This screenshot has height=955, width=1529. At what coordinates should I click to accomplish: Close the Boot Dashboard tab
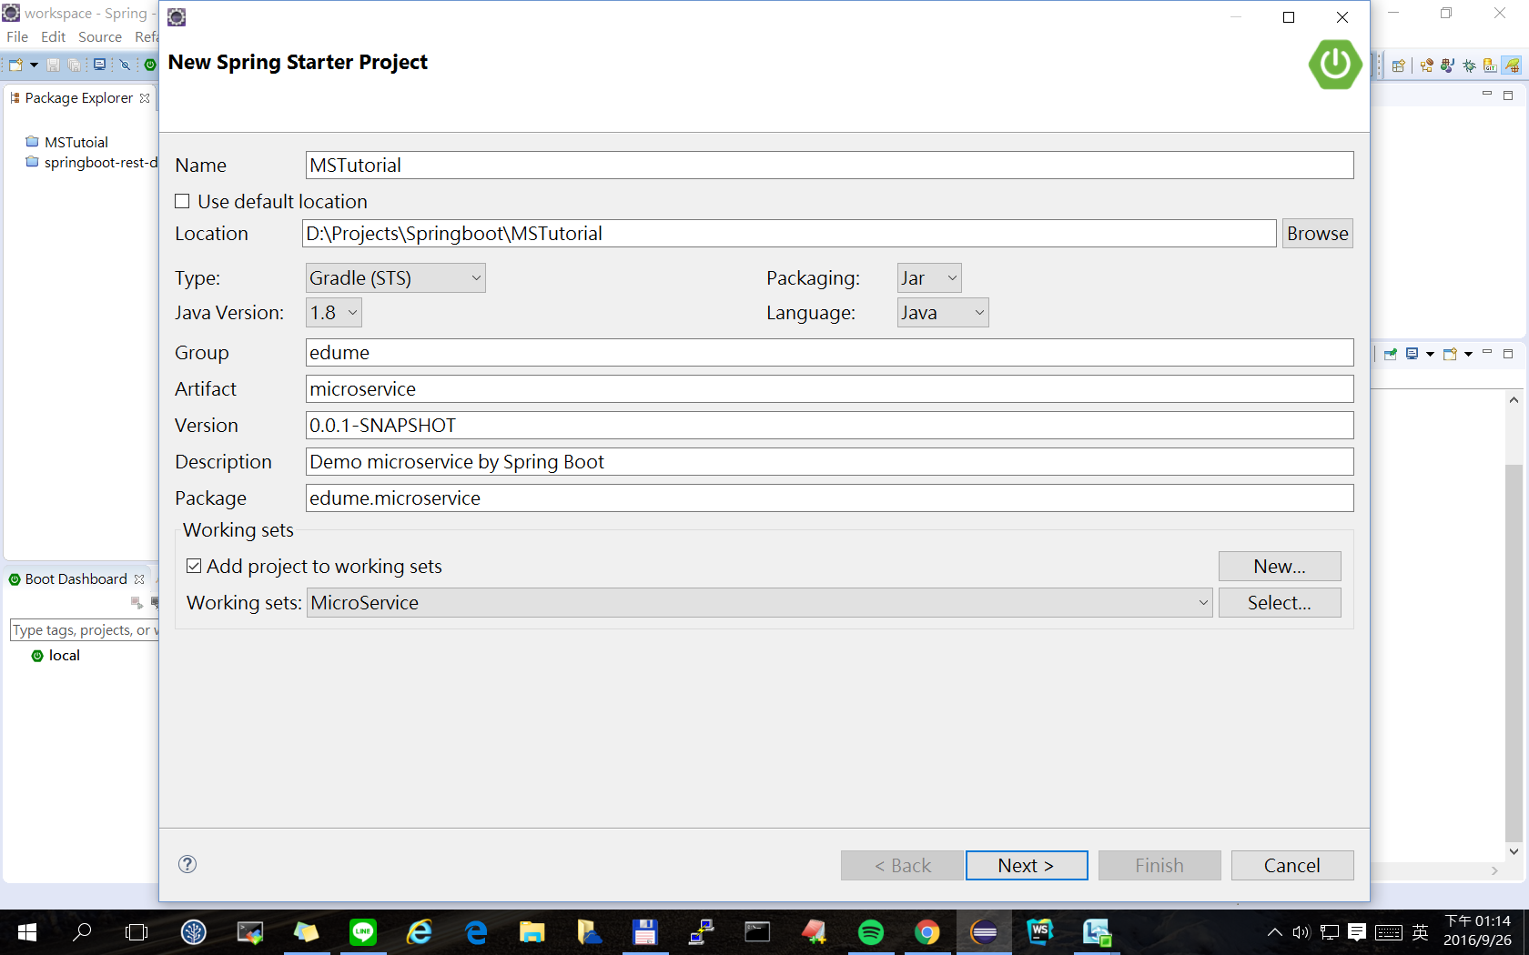[139, 579]
